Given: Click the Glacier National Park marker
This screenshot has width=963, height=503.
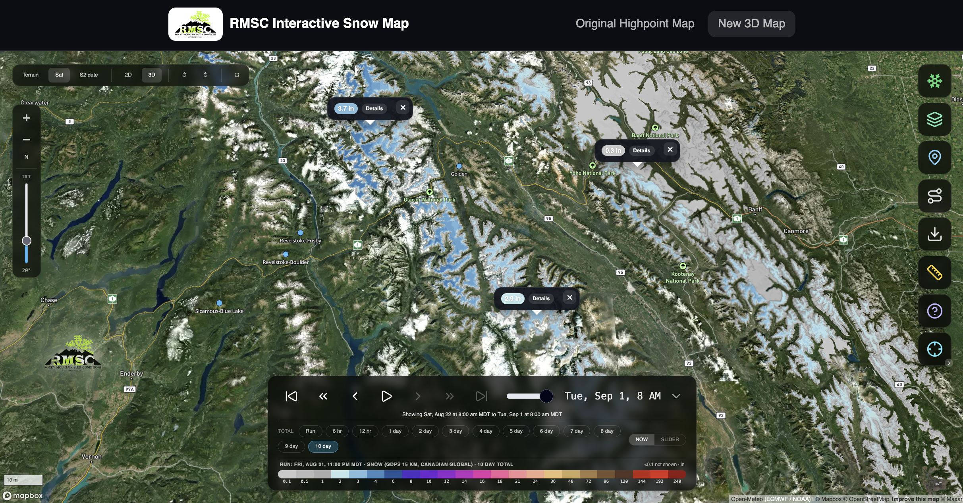Looking at the screenshot, I should 429,192.
